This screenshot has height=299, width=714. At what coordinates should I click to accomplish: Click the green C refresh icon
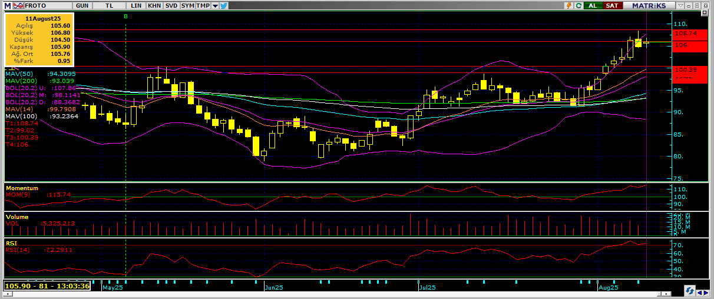(579, 5)
